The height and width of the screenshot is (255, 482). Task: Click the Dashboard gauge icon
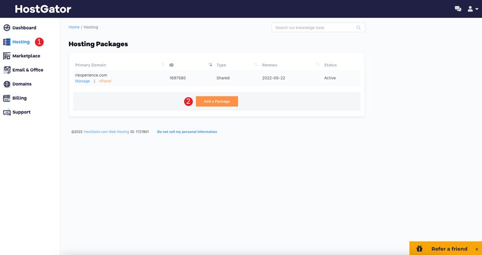(x=7, y=28)
